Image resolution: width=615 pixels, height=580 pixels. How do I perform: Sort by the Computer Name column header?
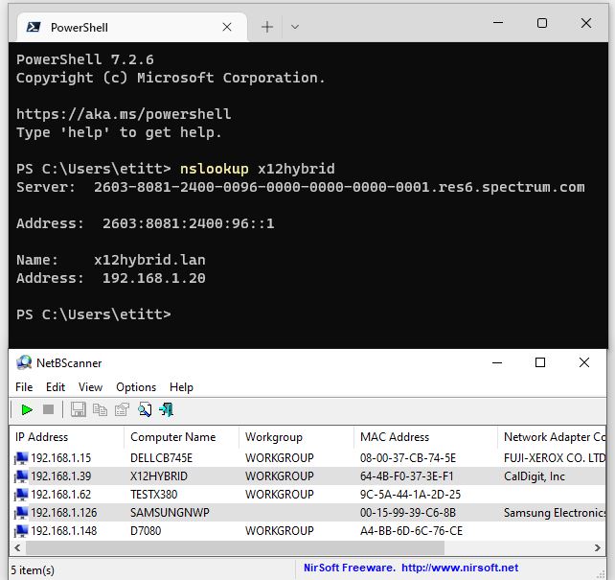[x=172, y=437]
